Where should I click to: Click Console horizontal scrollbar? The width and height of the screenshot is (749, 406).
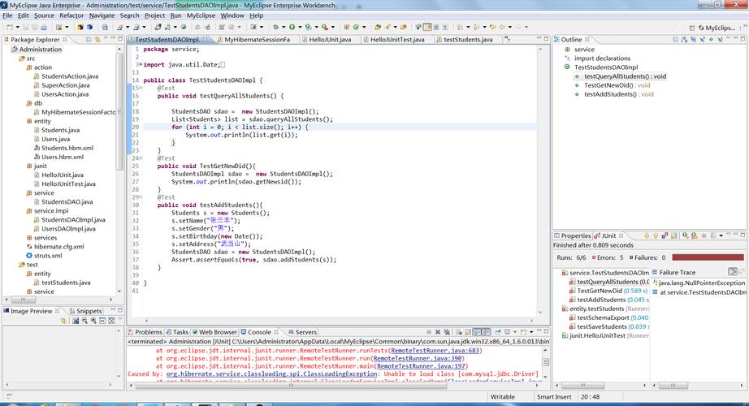click(292, 385)
